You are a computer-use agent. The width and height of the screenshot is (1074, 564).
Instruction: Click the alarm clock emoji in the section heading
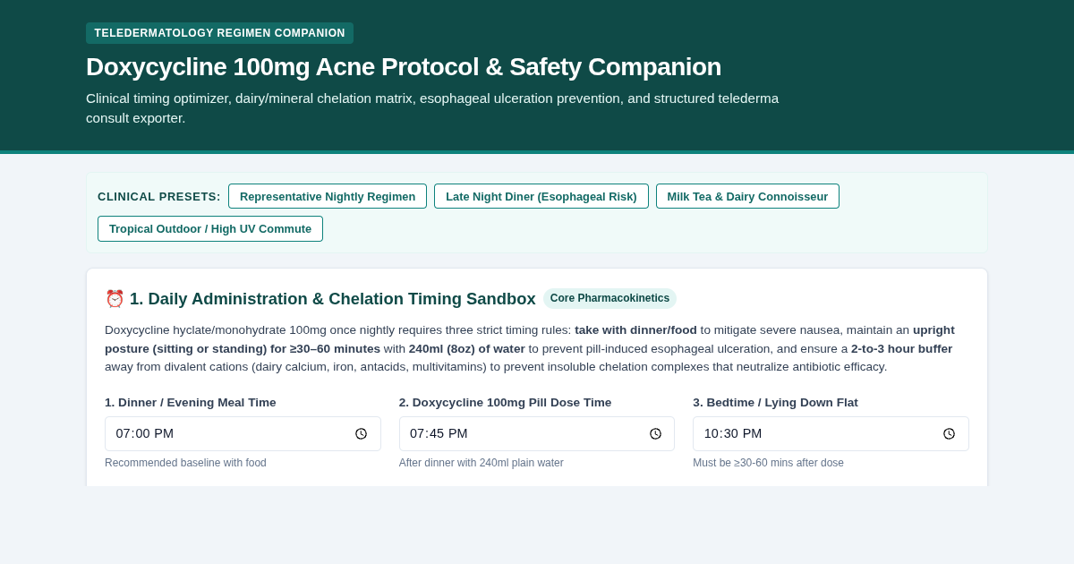pos(115,299)
